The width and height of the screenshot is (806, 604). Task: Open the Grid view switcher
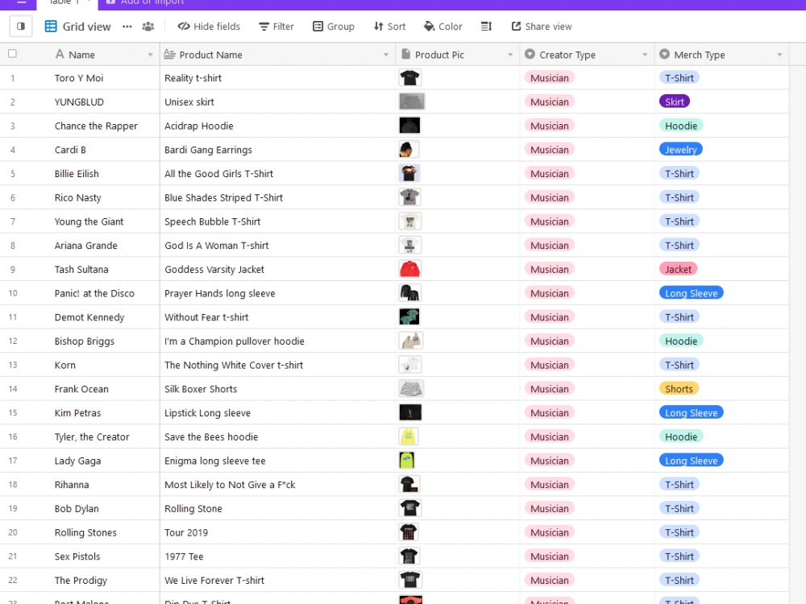(77, 27)
